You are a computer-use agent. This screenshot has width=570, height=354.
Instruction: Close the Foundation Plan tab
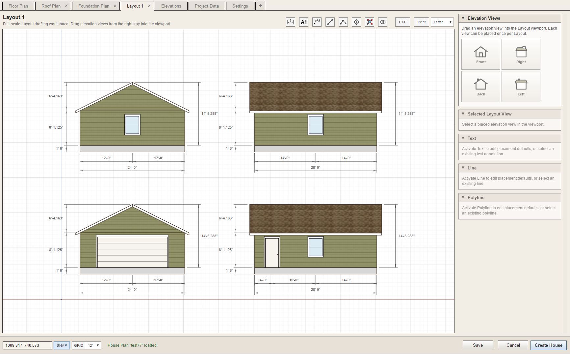pos(115,6)
